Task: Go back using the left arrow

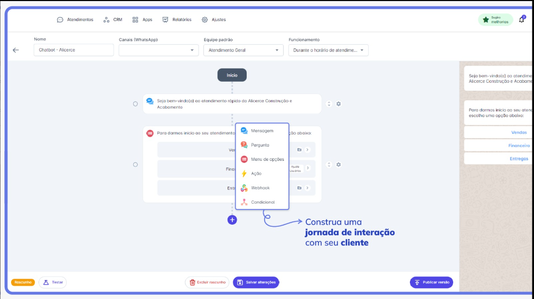Action: pyautogui.click(x=16, y=50)
